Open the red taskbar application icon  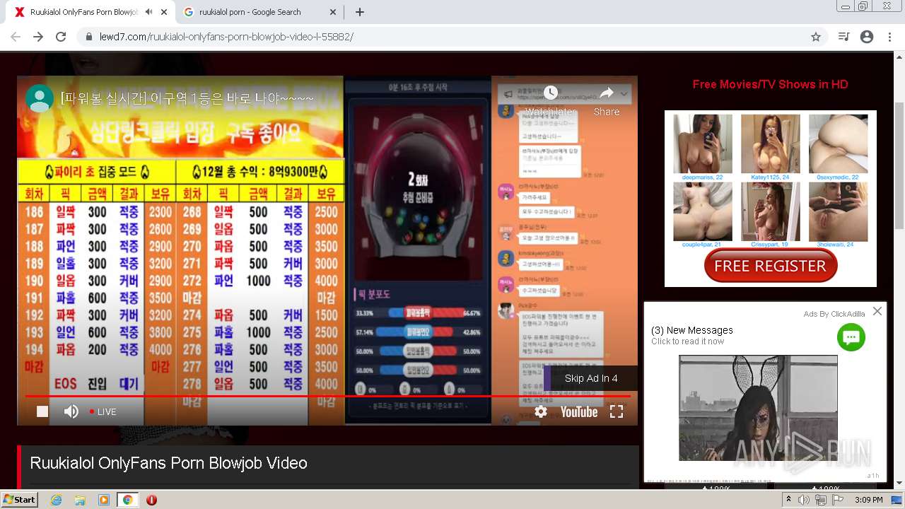(151, 500)
